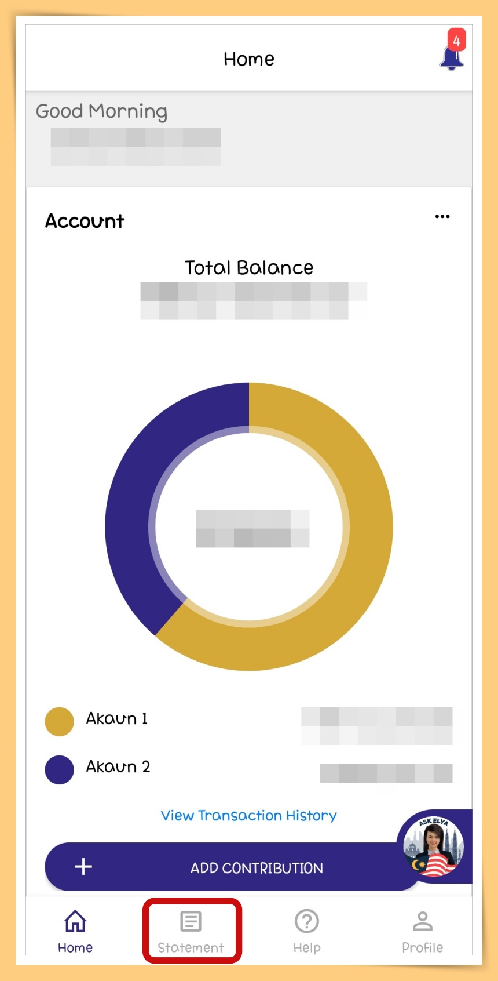
Task: Tap the center value of donut chart
Action: [252, 528]
